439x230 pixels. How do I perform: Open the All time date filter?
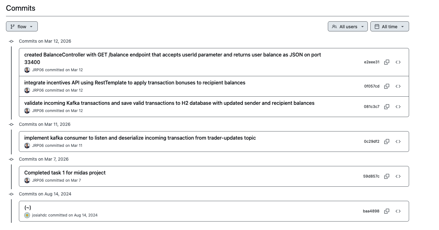(x=390, y=27)
